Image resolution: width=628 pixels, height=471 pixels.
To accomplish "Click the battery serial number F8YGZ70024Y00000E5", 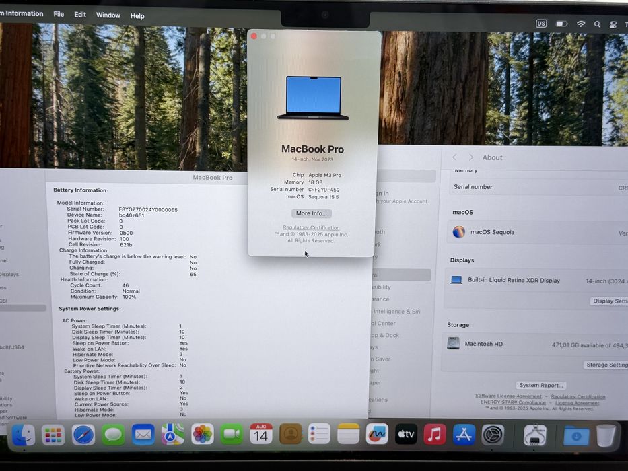I will (x=148, y=209).
